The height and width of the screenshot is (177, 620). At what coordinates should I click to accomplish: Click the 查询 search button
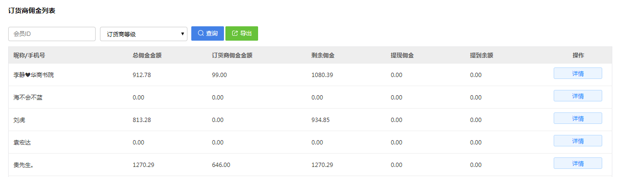[x=208, y=33]
